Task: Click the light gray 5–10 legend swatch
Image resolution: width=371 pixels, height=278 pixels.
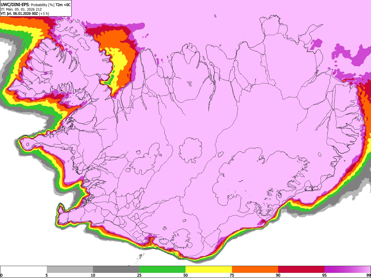Action: click(x=70, y=270)
